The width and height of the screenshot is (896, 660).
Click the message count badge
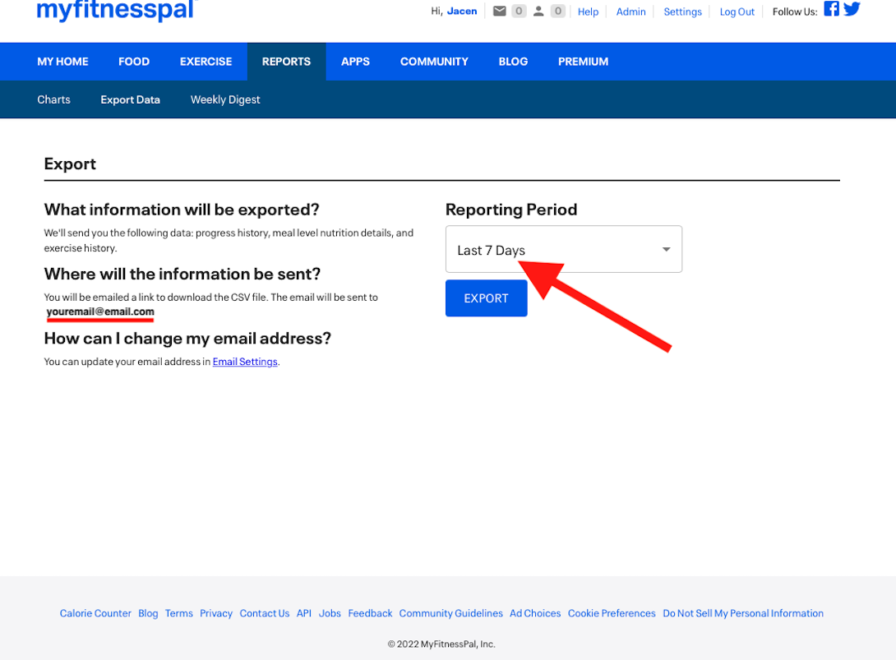(x=519, y=11)
